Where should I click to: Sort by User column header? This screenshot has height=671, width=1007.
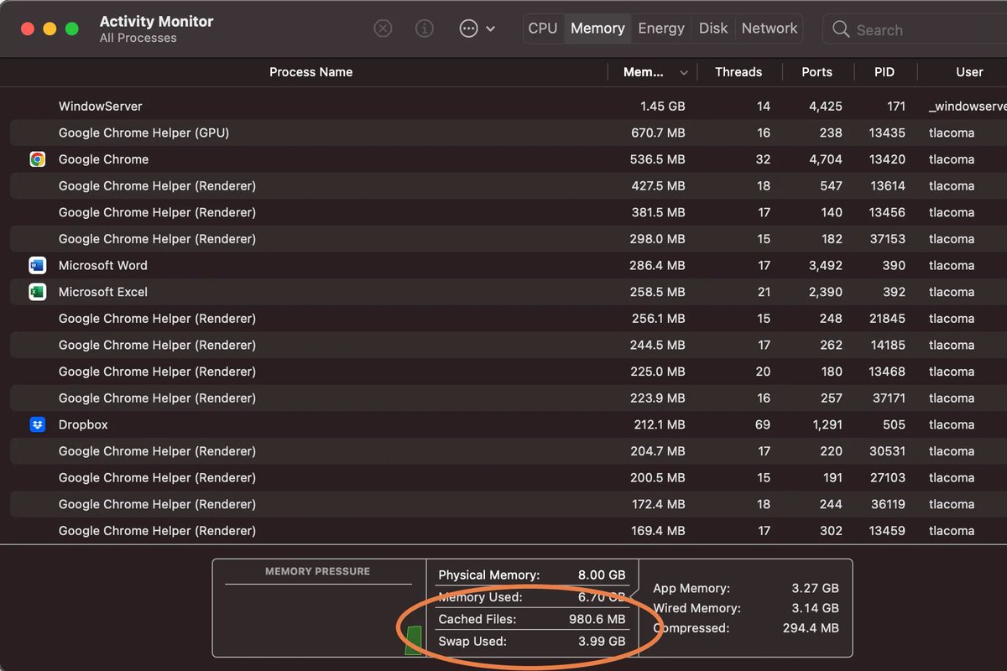[969, 72]
